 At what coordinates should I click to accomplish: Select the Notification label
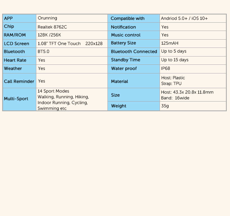tap(123, 27)
